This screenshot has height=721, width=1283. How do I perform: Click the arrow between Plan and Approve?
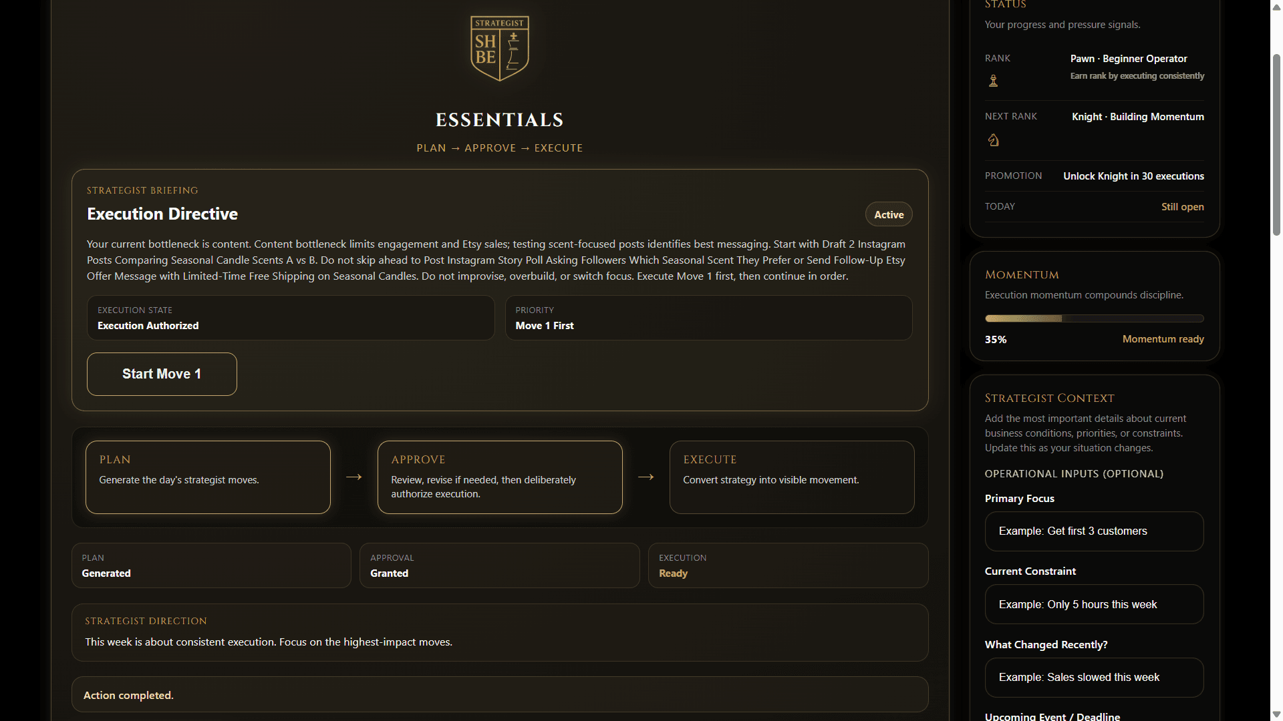coord(354,477)
